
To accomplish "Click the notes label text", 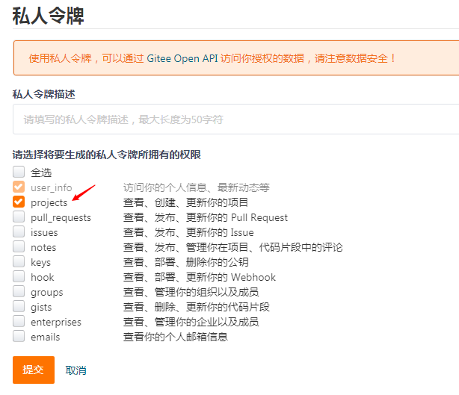I will pos(43,248).
